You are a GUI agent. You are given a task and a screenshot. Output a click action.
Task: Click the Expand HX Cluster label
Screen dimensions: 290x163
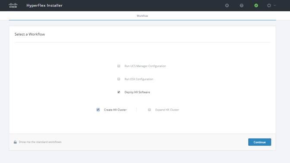167,110
